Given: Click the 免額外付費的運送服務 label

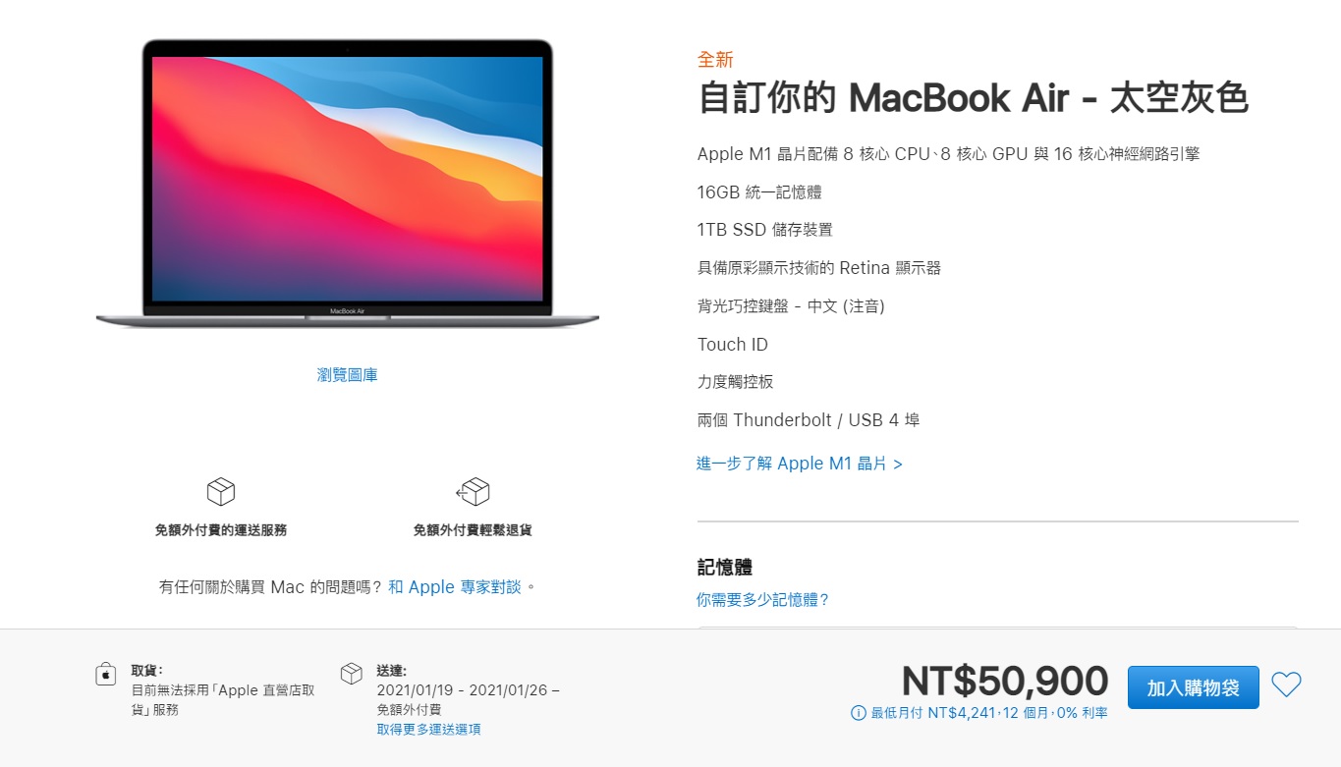Looking at the screenshot, I should click(221, 530).
